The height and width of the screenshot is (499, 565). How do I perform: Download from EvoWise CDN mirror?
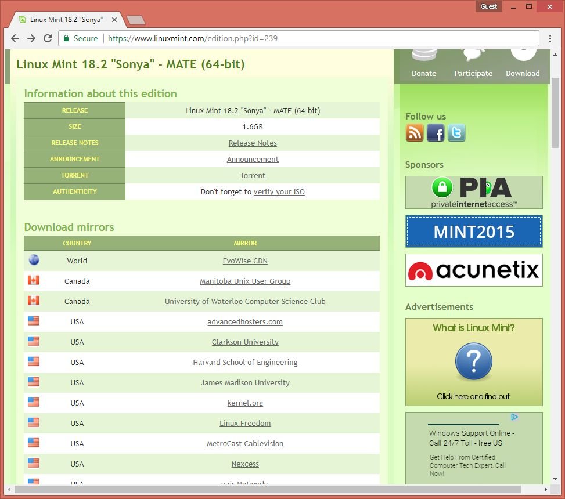[x=245, y=261]
